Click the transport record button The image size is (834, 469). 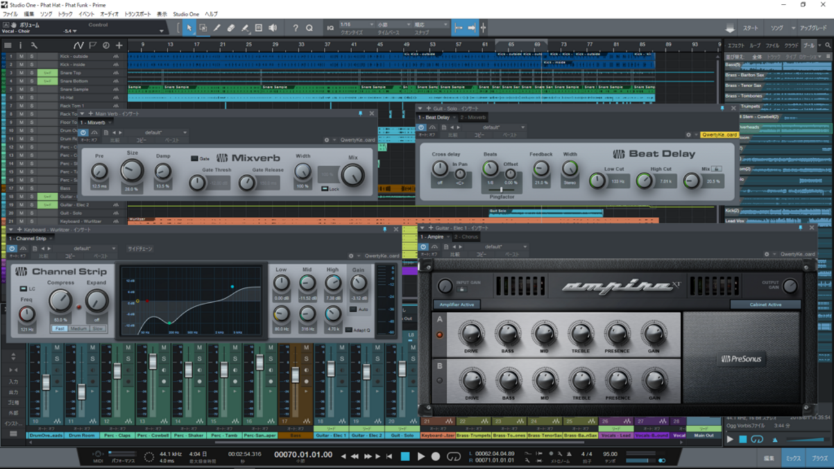click(x=436, y=456)
